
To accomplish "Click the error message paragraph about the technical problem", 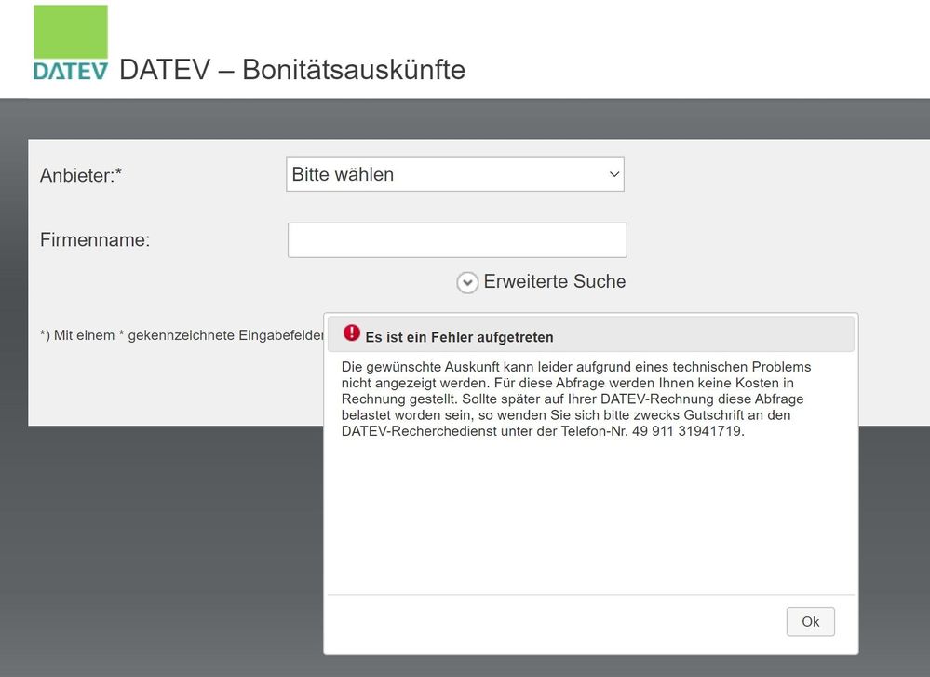I will point(576,399).
